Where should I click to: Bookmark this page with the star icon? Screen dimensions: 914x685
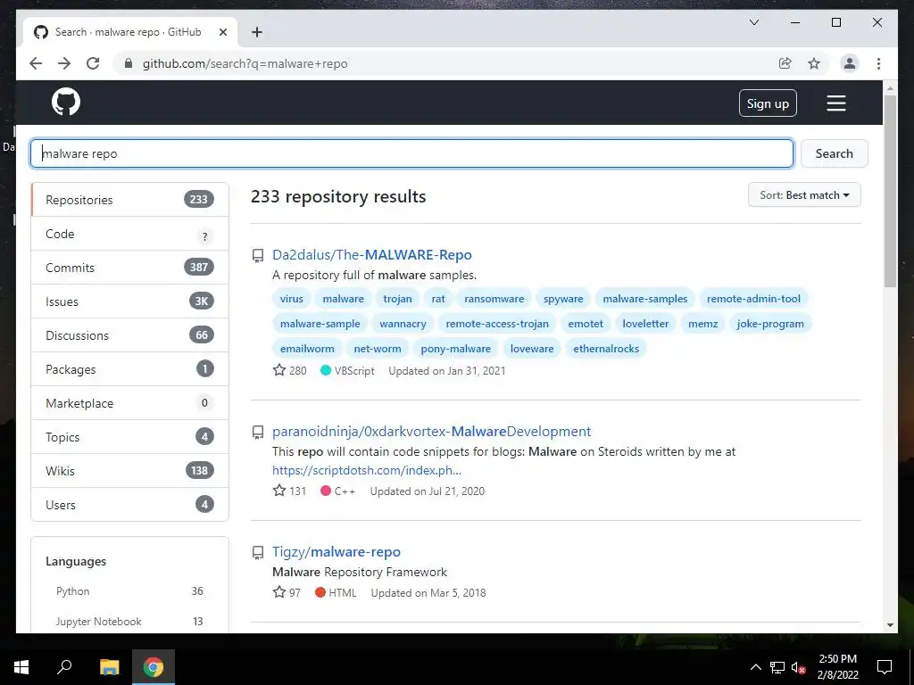tap(814, 63)
